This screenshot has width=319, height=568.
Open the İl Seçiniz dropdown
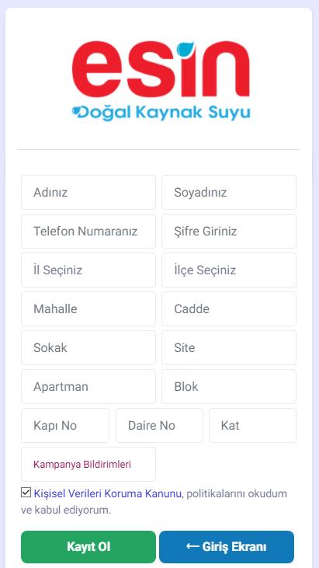(88, 270)
